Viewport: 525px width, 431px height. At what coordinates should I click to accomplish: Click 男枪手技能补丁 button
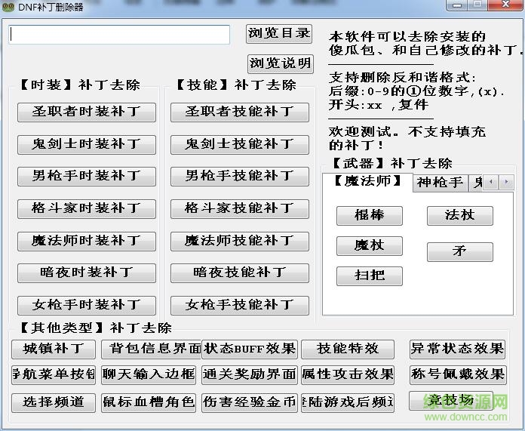point(240,177)
